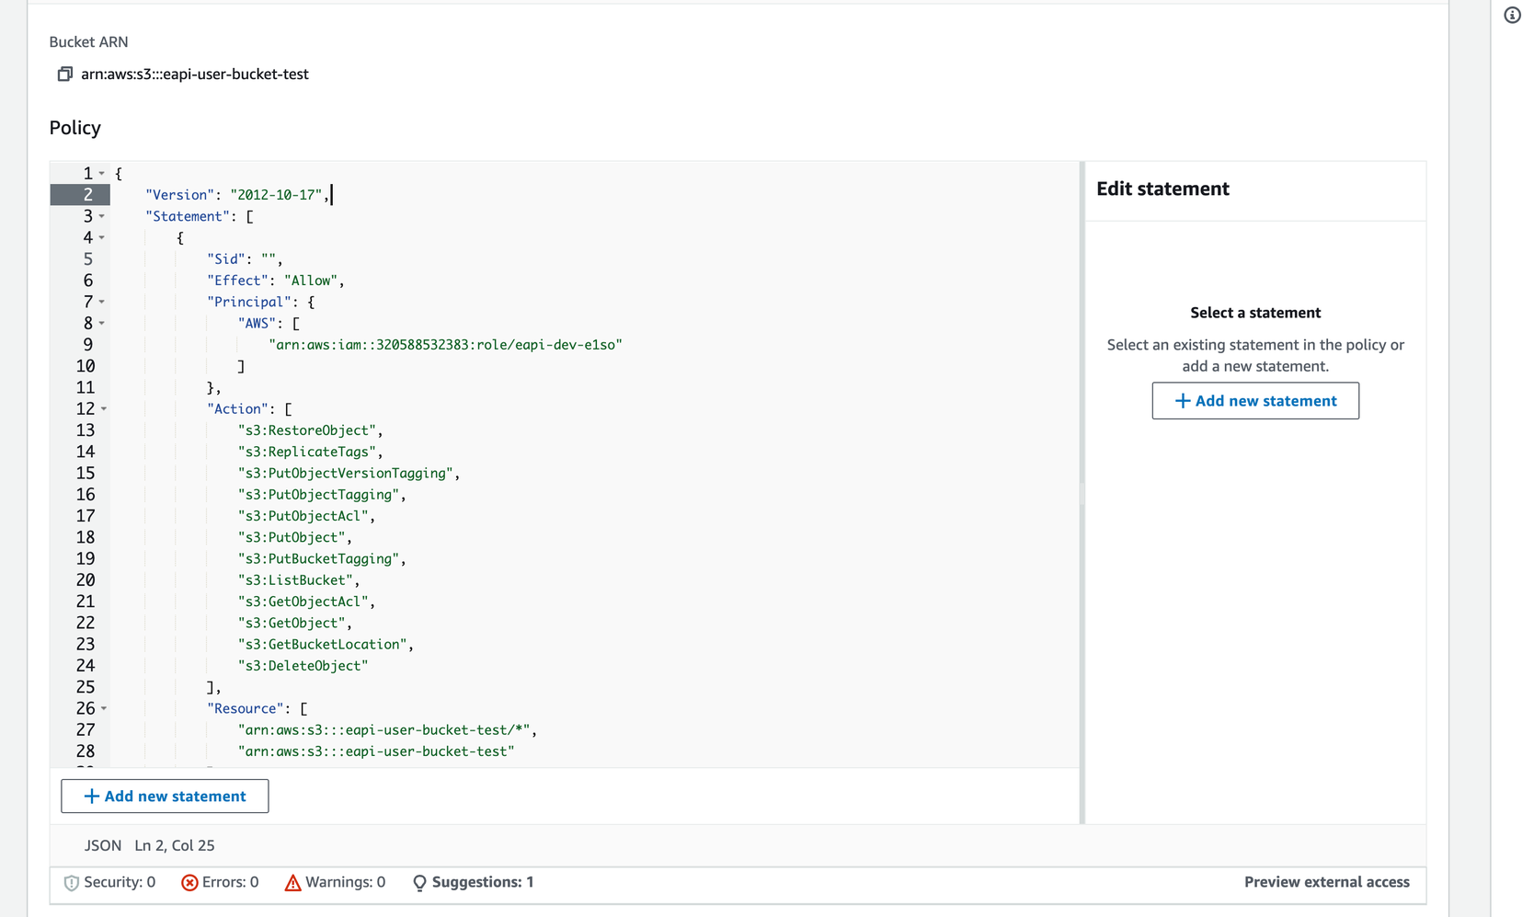Click the "s3:GetBucketLocation" line
The height and width of the screenshot is (917, 1534).
326,644
